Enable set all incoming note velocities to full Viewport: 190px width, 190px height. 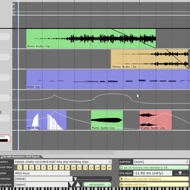coord(154,168)
